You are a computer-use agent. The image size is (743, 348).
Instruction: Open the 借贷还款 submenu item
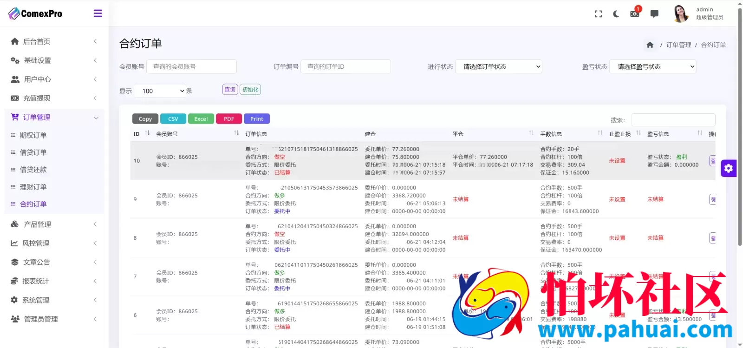(33, 170)
